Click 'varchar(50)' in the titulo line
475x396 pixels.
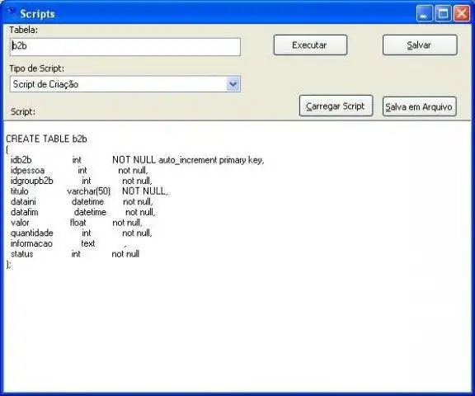[89, 191]
